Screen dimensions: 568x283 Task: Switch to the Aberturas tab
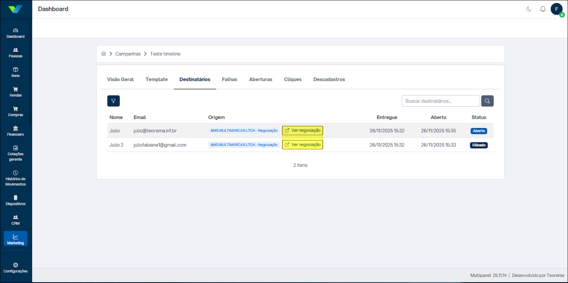click(260, 80)
